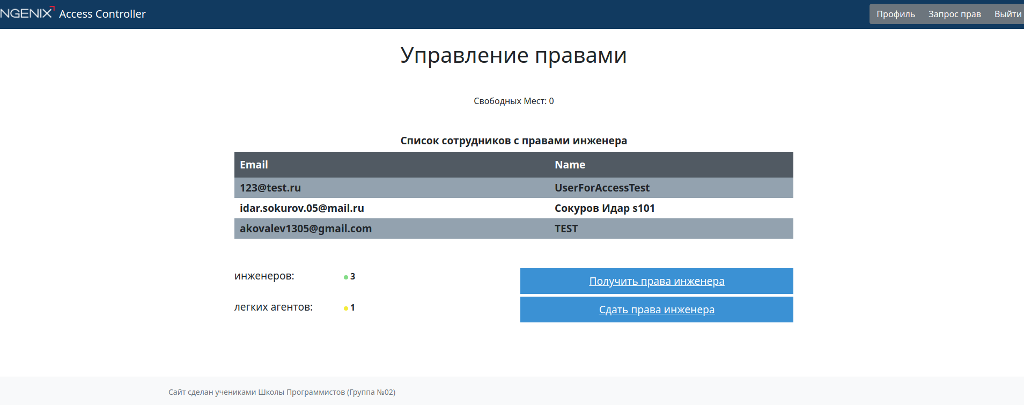Viewport: 1024px width, 405px height.
Task: Log out via Выйти
Action: pos(1007,14)
